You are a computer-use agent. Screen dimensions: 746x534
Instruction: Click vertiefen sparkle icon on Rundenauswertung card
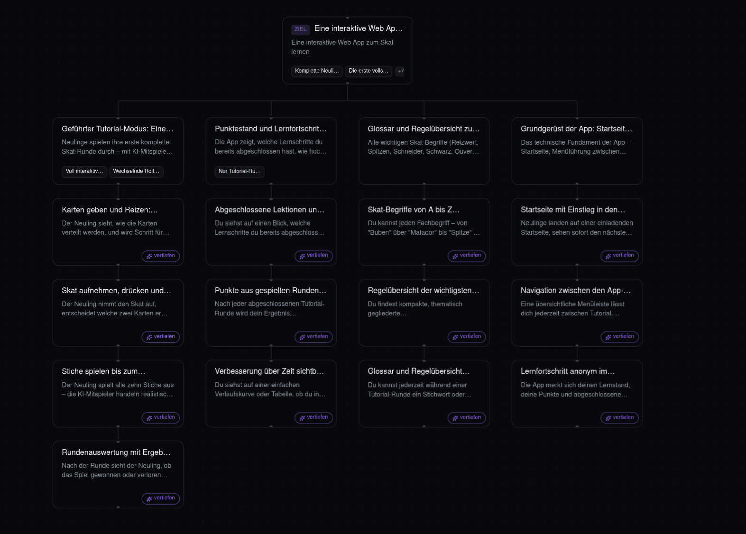pos(149,498)
